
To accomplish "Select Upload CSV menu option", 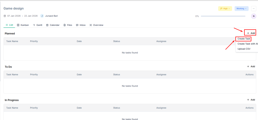I will tap(244, 49).
